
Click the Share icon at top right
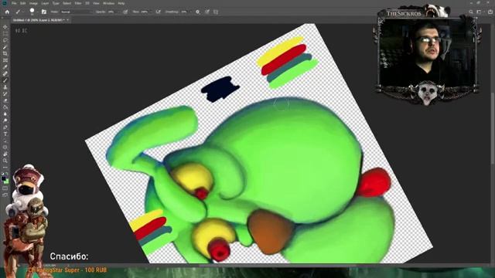490,12
